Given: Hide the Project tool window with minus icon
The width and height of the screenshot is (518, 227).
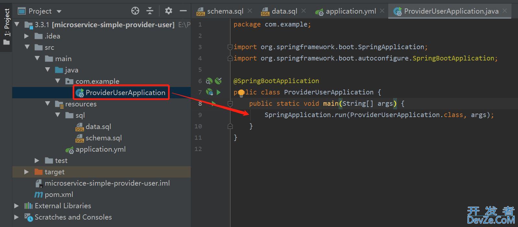Looking at the screenshot, I should click(x=183, y=11).
